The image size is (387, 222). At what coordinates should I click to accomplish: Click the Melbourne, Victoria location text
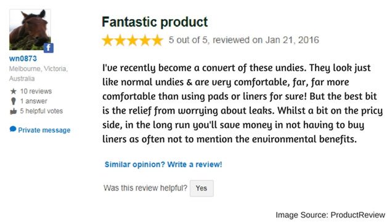[38, 69]
